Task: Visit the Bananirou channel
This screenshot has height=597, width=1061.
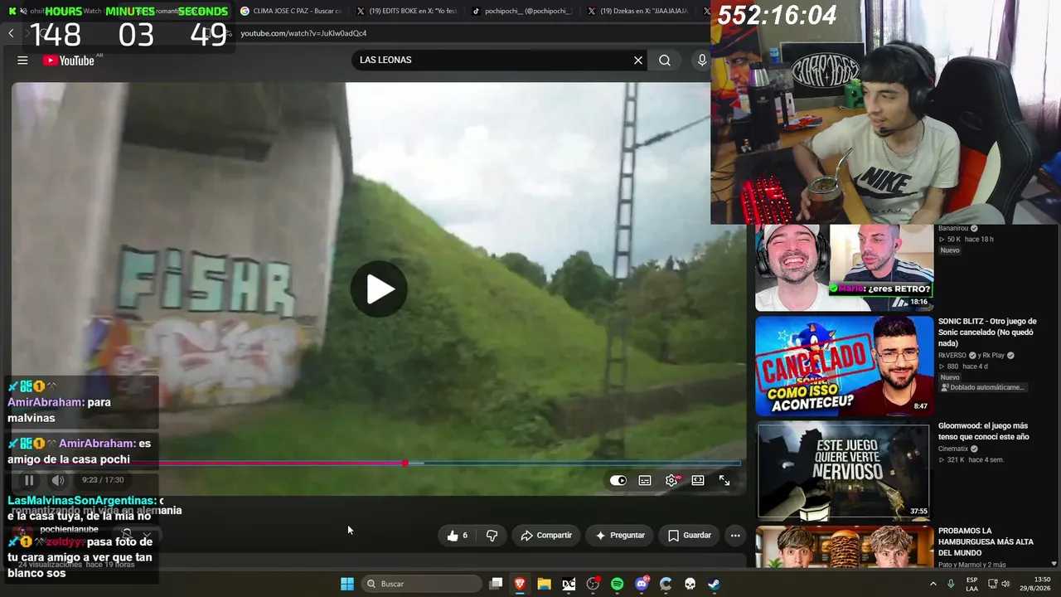Action: pyautogui.click(x=953, y=228)
